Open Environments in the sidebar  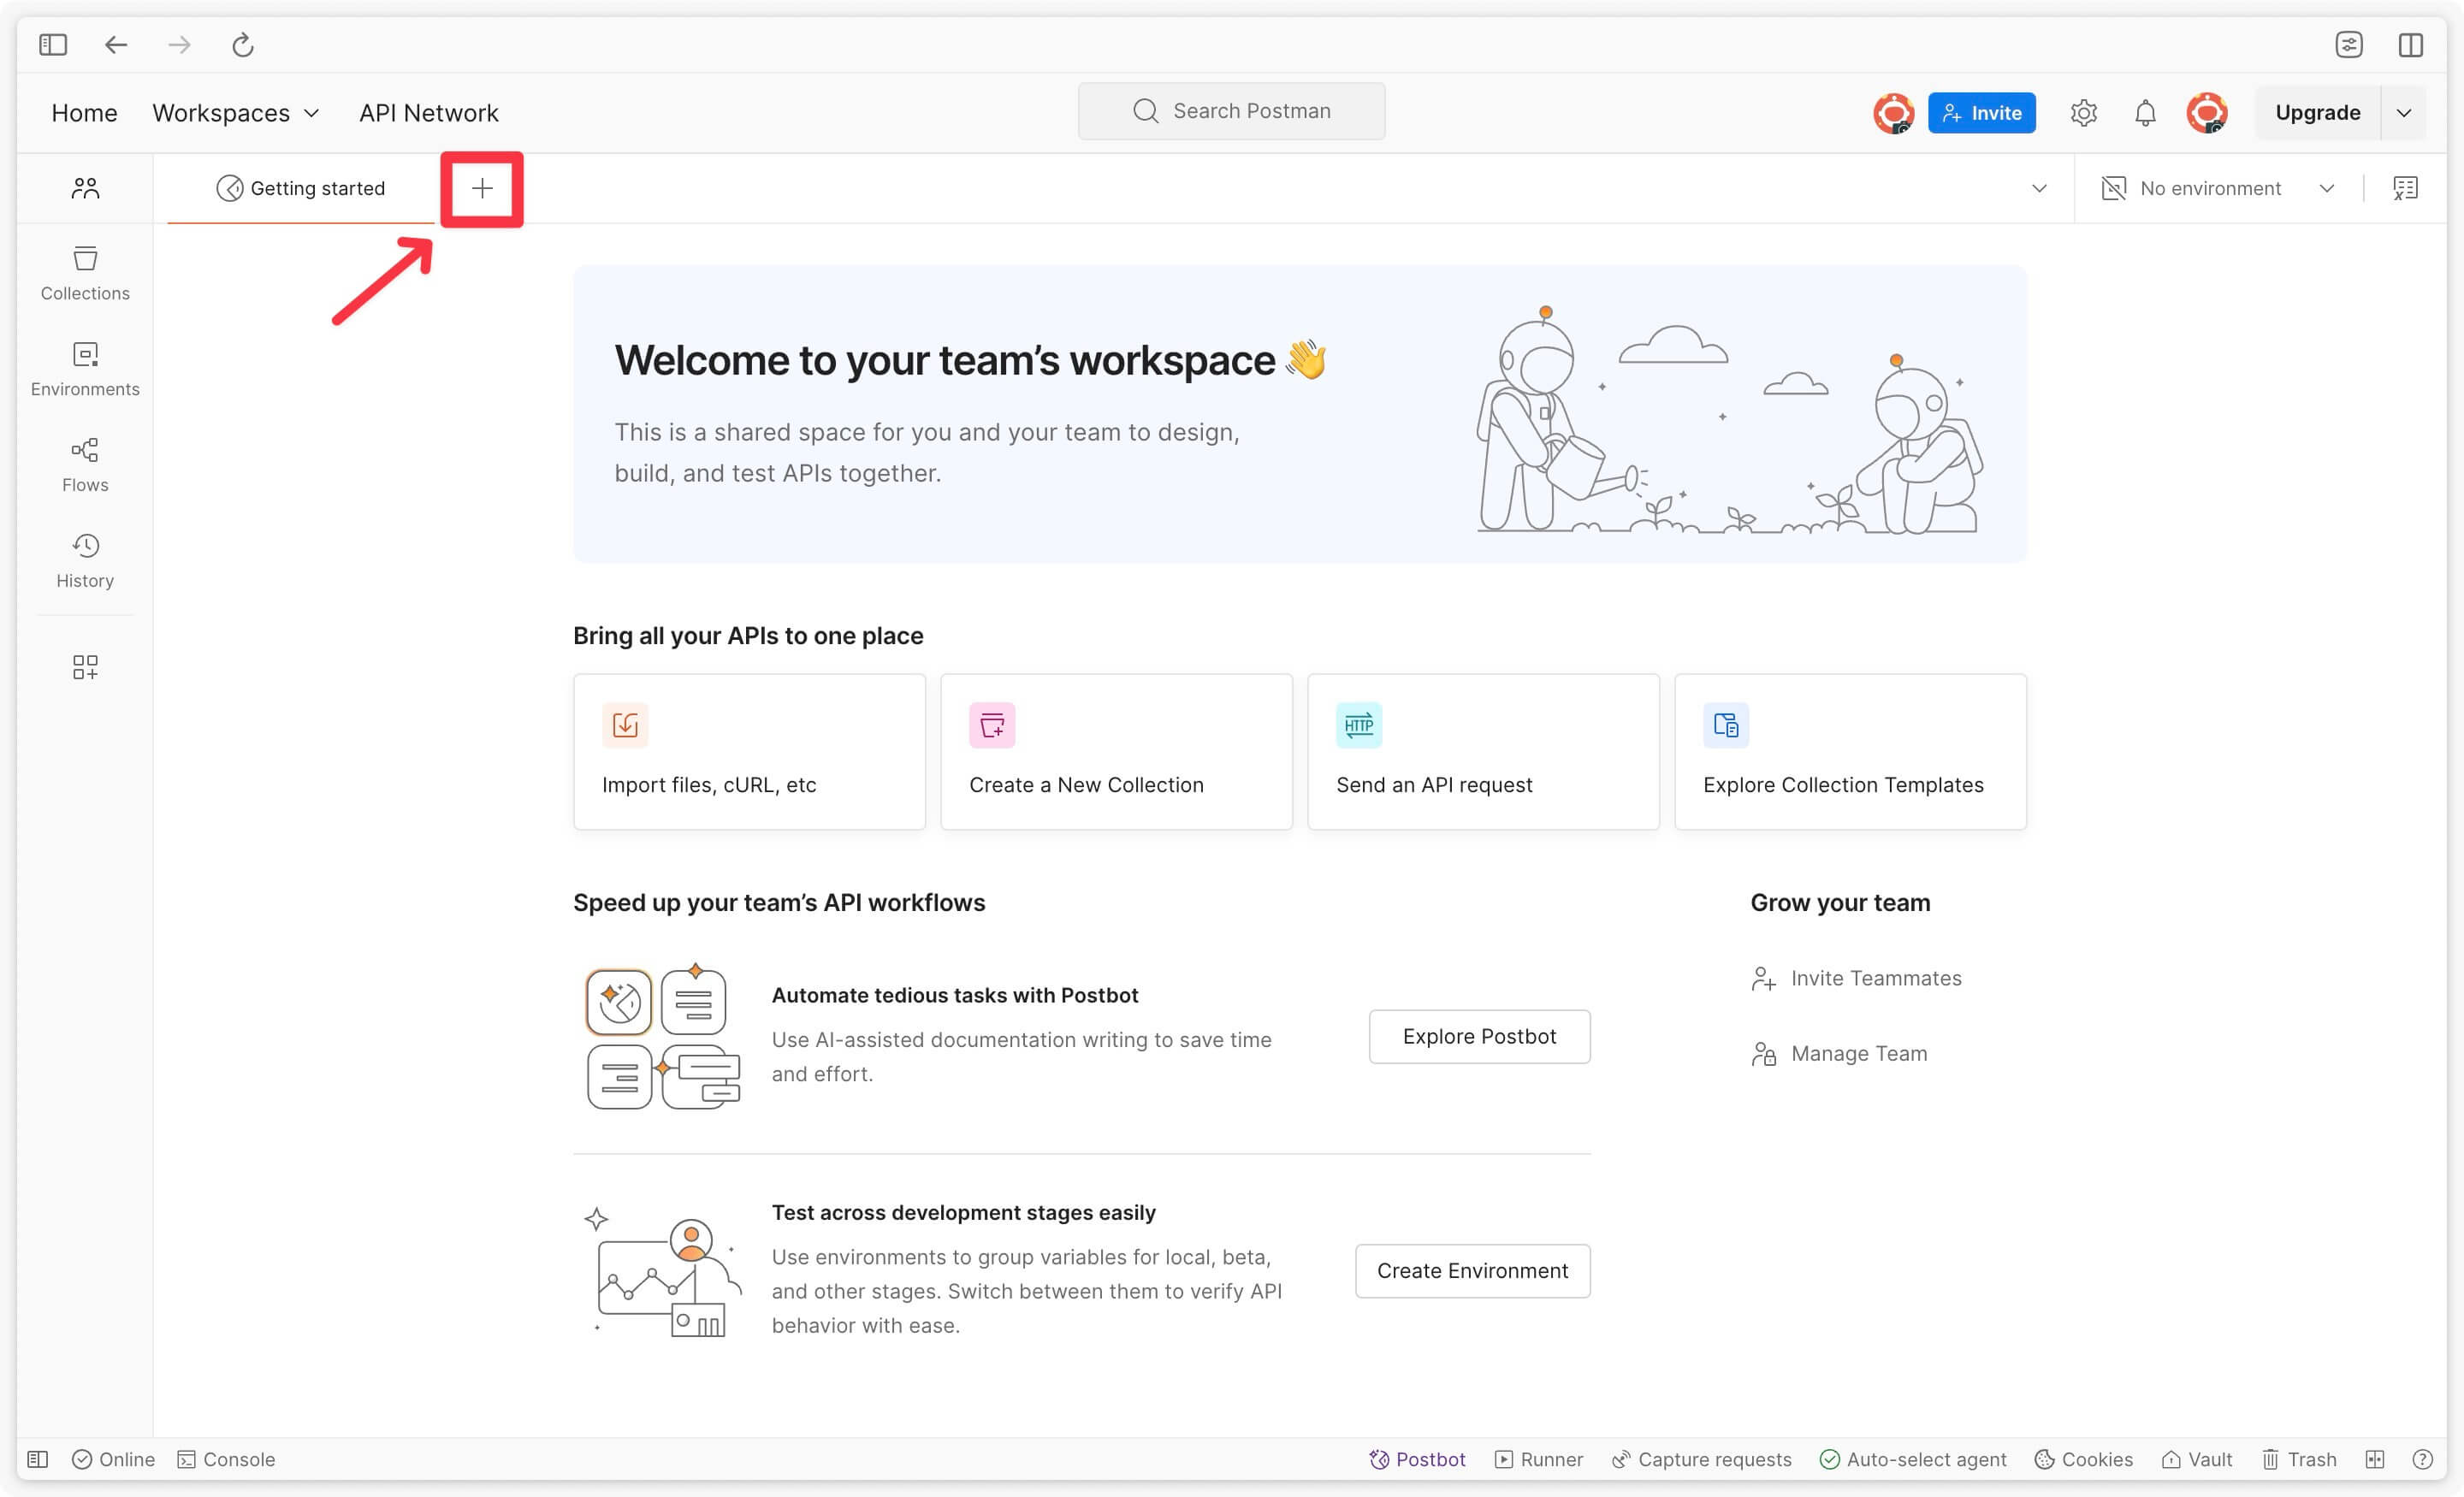coord(85,369)
